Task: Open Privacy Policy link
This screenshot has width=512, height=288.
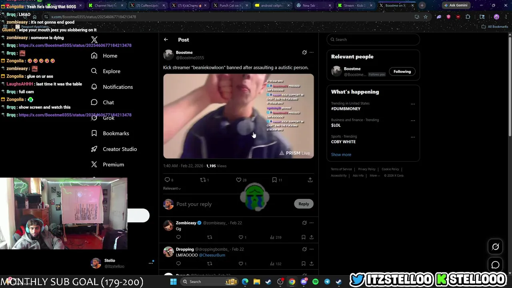Action: (366, 169)
